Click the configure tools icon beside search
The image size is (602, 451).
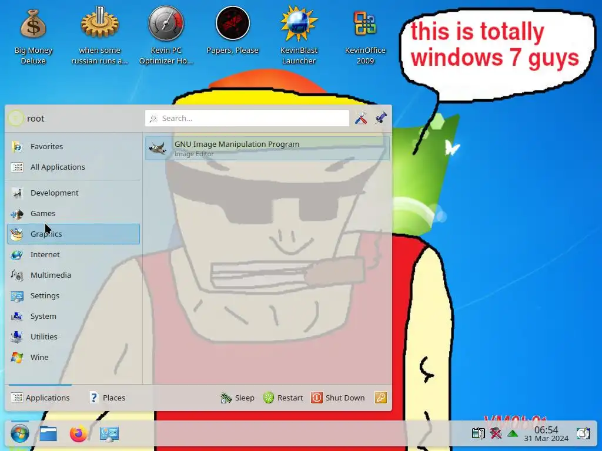[360, 118]
